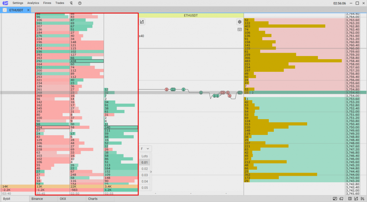Click the 17 trade bubble on chart
Screen dimensions: 367x202
[240, 93]
